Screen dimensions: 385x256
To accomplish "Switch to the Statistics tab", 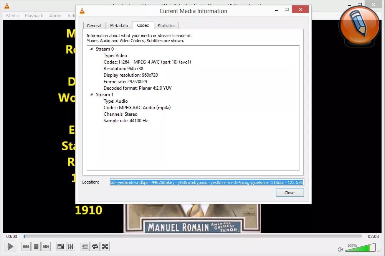I will [x=166, y=25].
